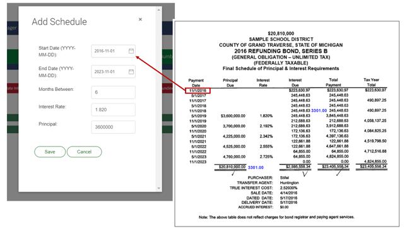Click the $2,595,558.34 interest total
This screenshot has height=236, width=407.
point(298,167)
